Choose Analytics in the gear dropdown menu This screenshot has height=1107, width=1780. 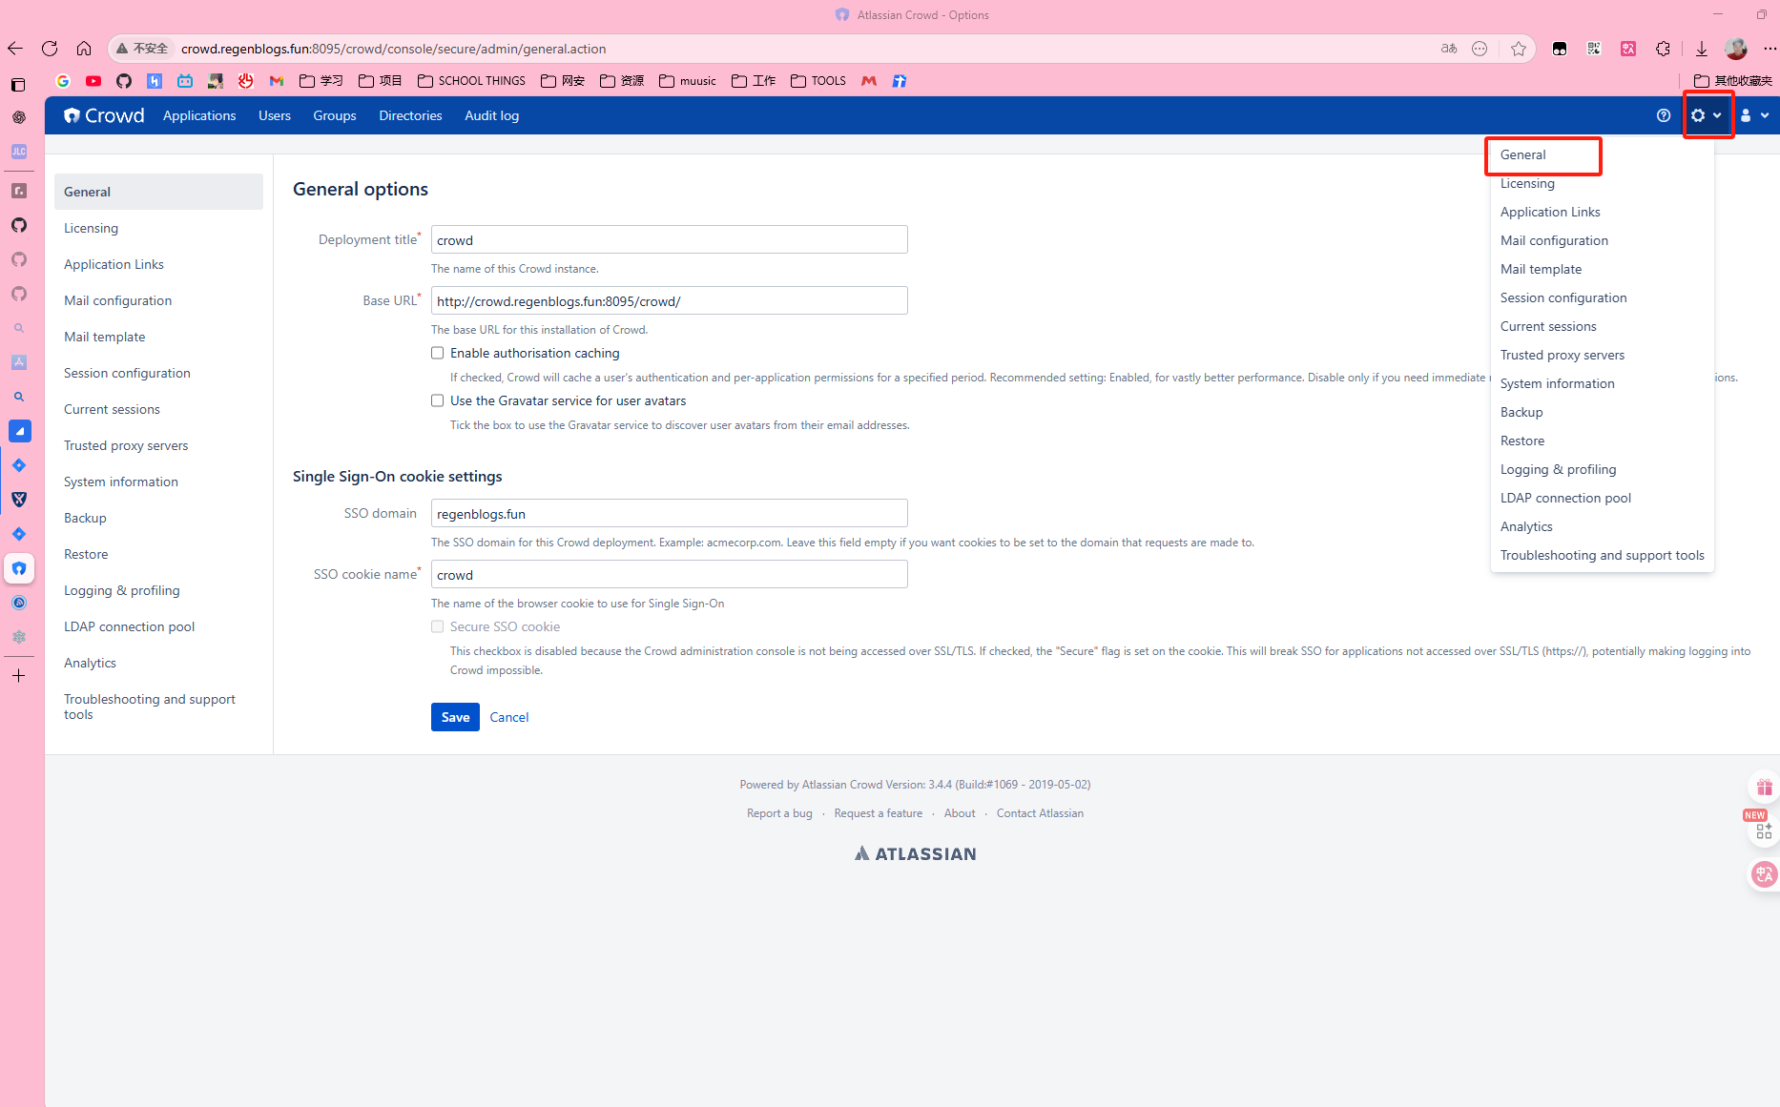coord(1526,526)
